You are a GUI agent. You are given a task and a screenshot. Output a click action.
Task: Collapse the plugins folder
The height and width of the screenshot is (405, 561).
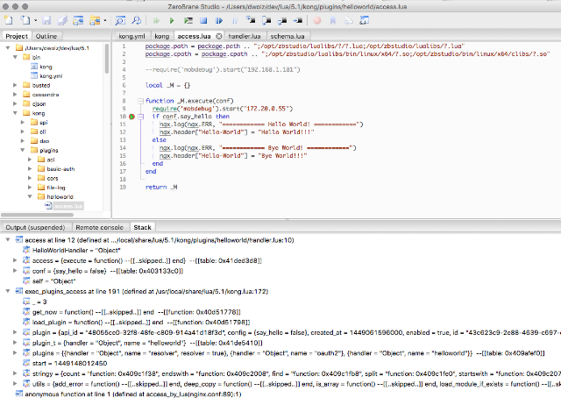[x=23, y=150]
